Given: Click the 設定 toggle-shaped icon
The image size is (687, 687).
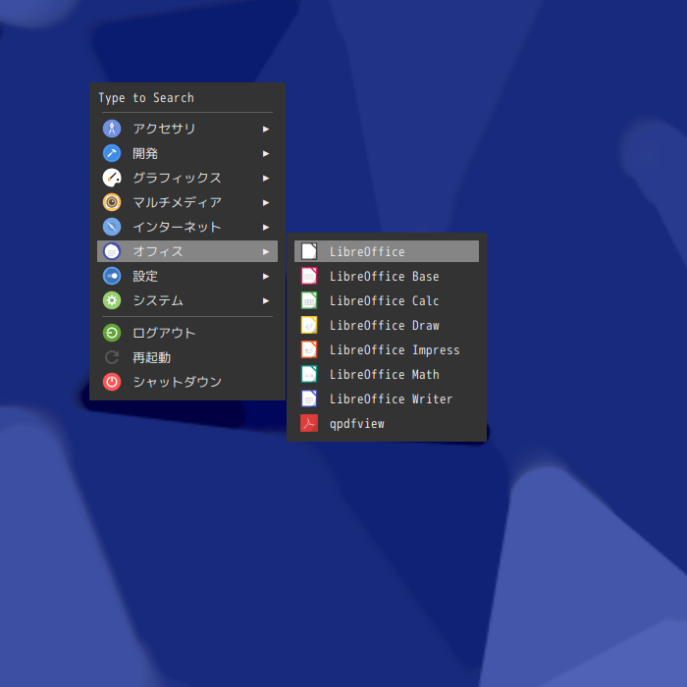Looking at the screenshot, I should pos(112,276).
